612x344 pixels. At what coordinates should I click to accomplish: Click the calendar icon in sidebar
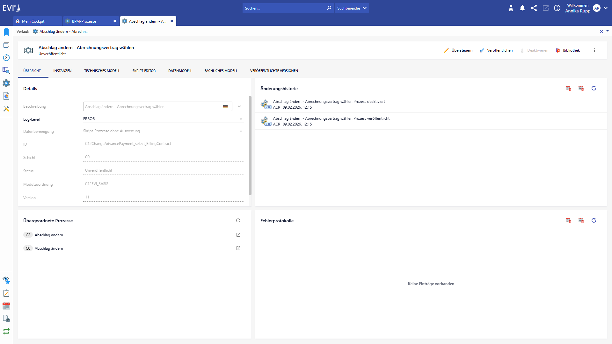6,306
